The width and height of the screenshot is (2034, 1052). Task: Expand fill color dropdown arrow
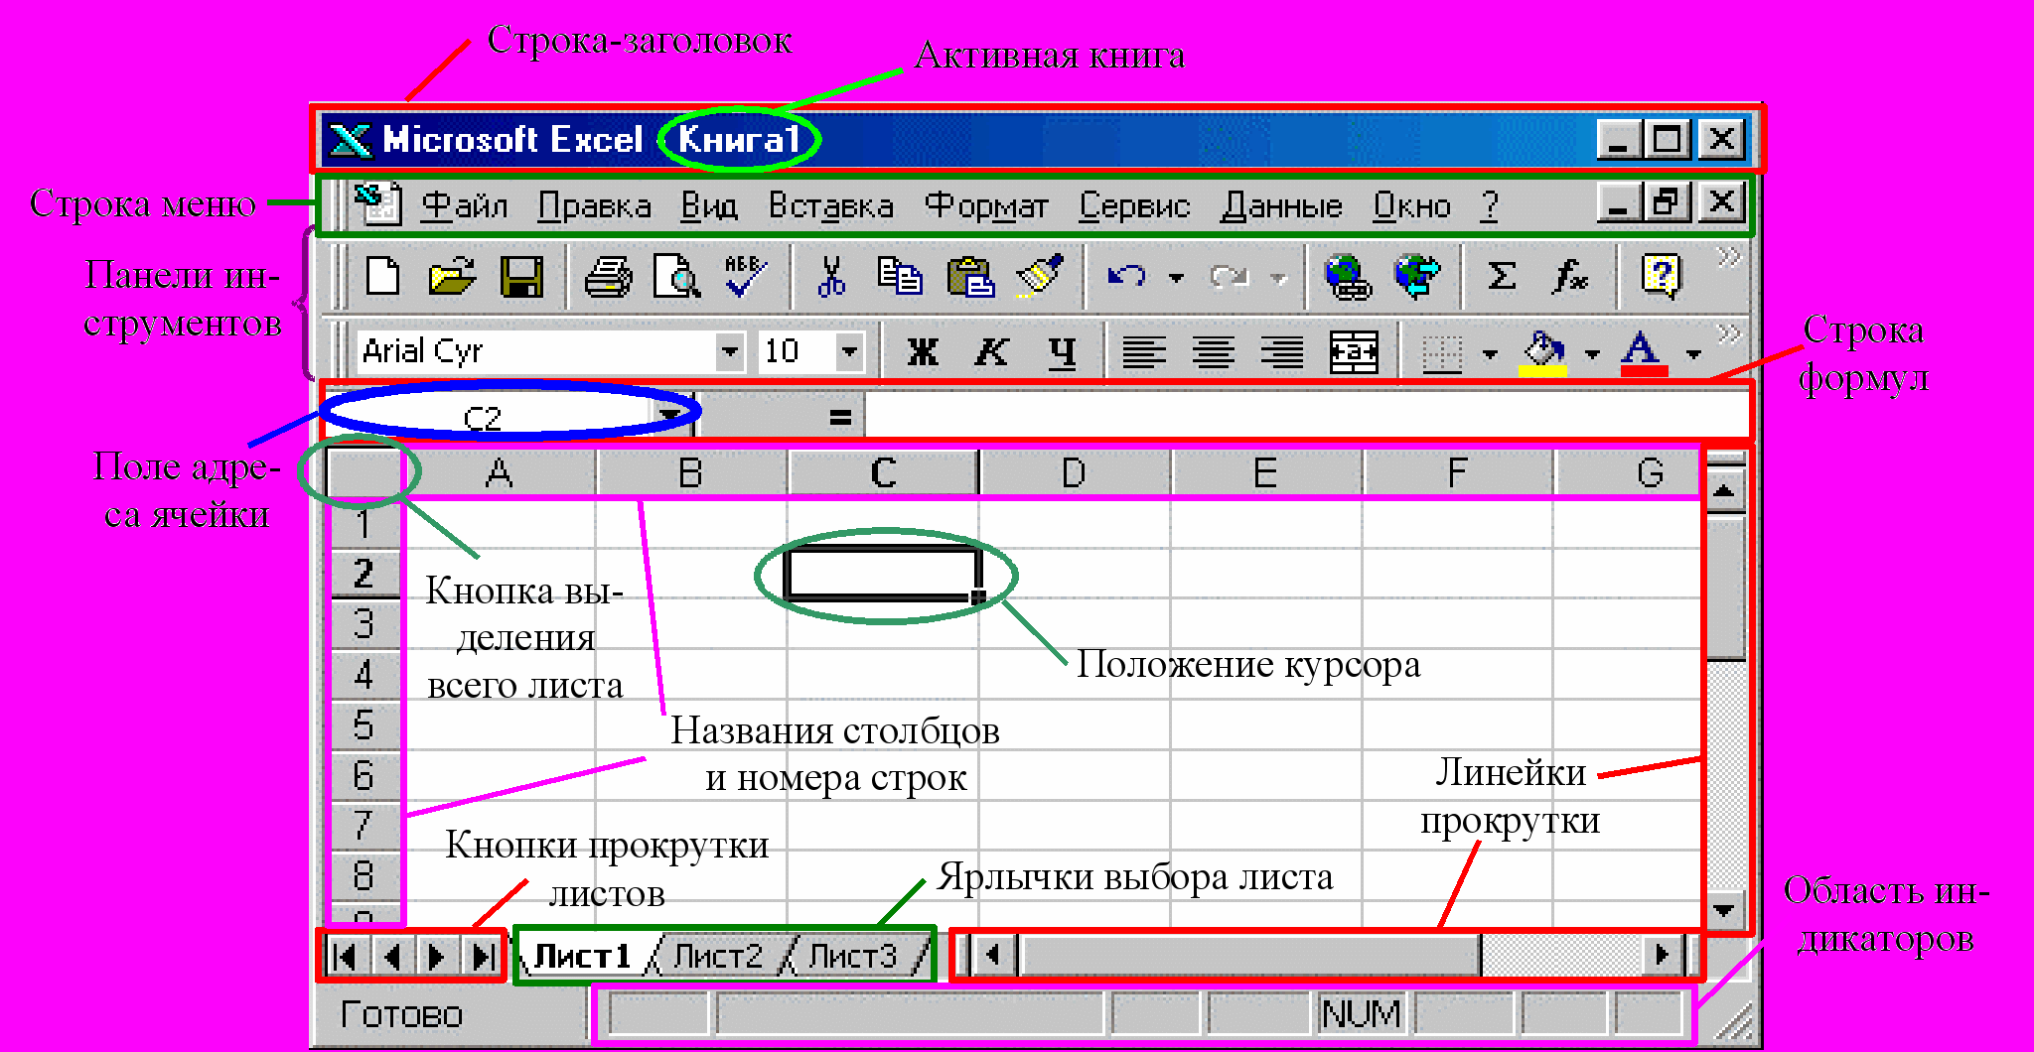[1592, 354]
